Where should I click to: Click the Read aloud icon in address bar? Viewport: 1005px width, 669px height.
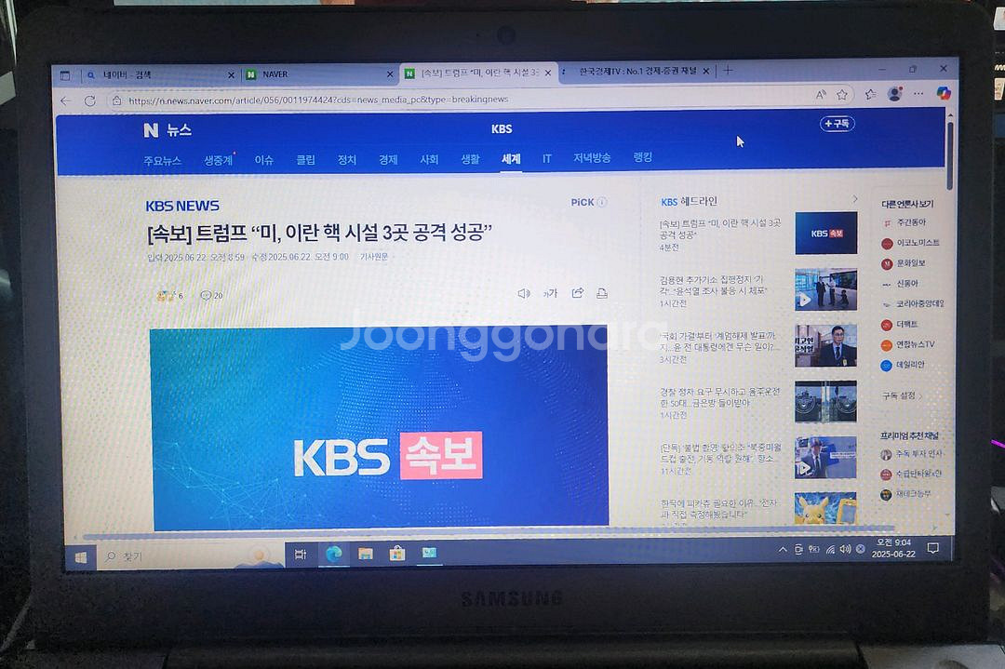(821, 95)
